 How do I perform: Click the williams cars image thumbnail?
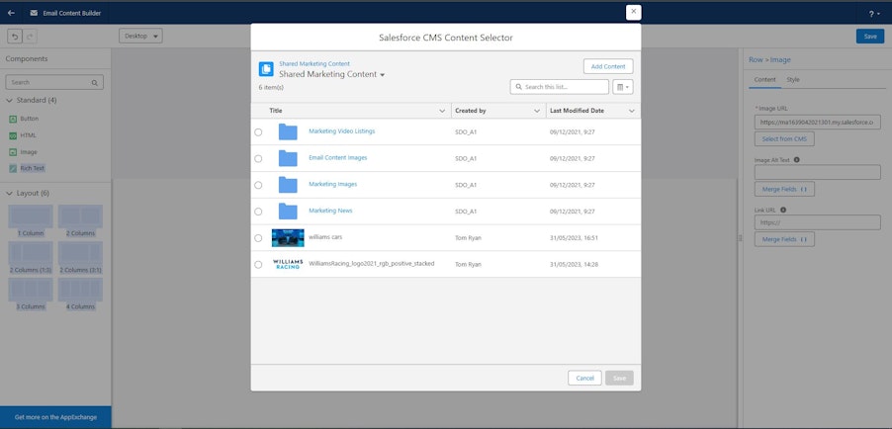click(288, 238)
